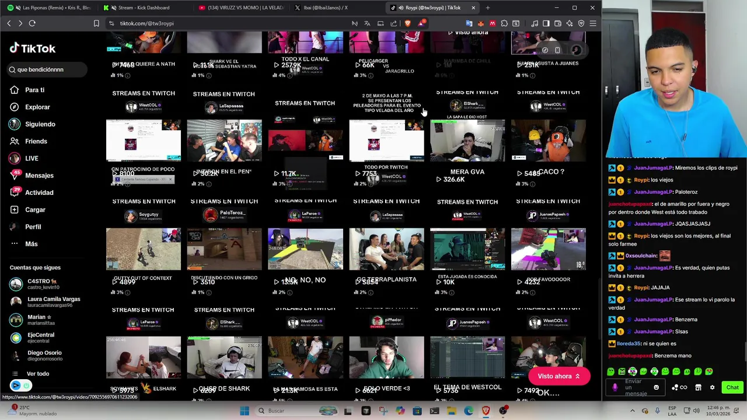Share this page via toolbar icon
The height and width of the screenshot is (420, 747).
(x=393, y=23)
